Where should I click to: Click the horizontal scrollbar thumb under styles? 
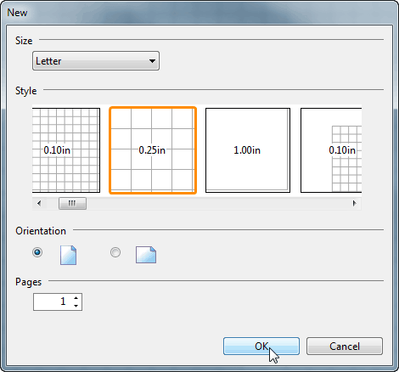72,203
